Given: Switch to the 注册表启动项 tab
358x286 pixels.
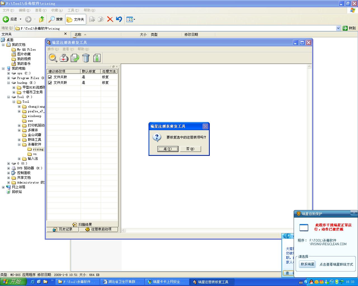Looking at the screenshot, I should pos(98,229).
